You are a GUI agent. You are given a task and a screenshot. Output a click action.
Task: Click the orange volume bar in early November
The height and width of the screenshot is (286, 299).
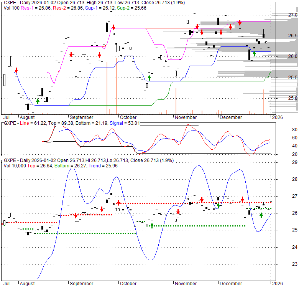tap(176, 101)
